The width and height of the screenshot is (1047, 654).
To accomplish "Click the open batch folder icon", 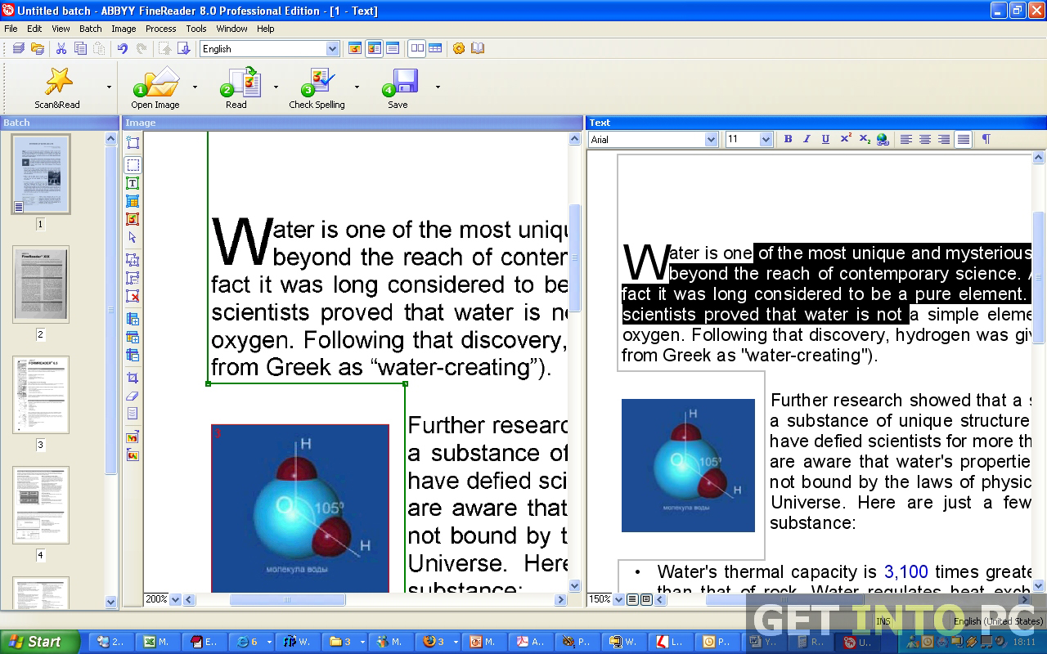I will tap(37, 49).
